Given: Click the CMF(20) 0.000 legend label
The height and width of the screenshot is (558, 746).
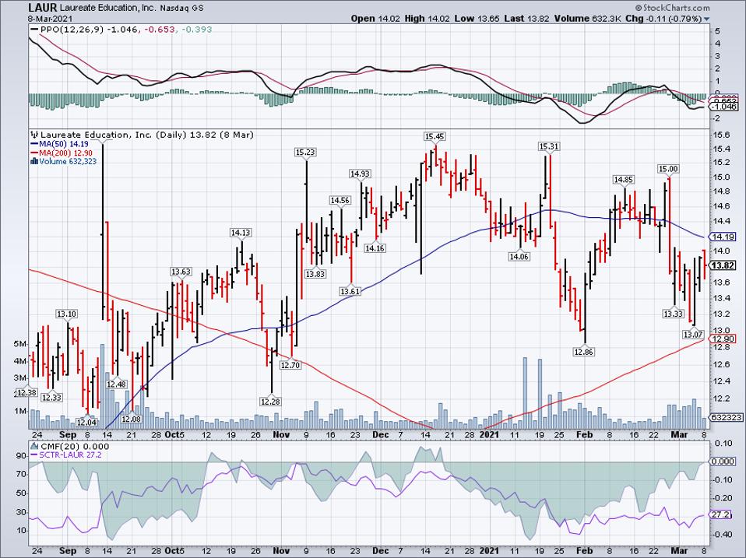Looking at the screenshot, I should click(69, 446).
